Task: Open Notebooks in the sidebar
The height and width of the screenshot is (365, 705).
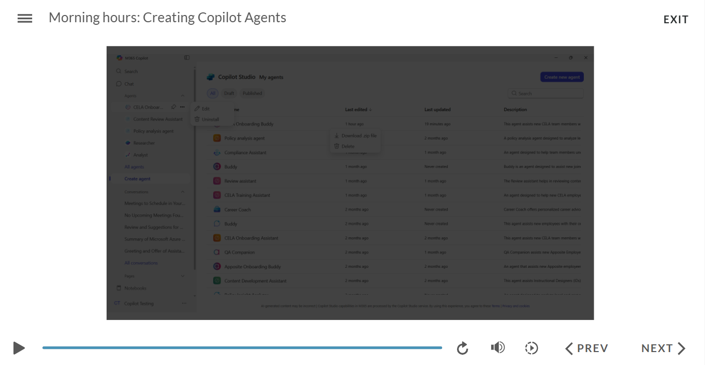Action: click(131, 288)
